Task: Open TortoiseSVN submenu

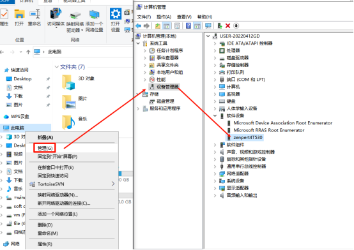Action: click(72, 184)
